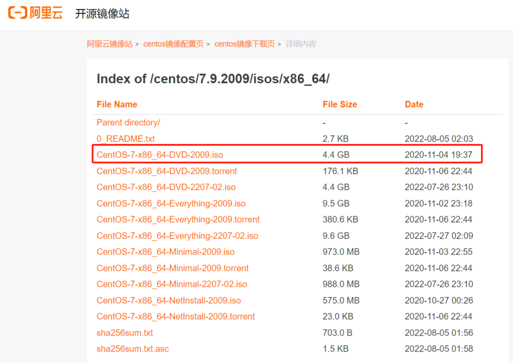Open the 阿里云镜像站 breadcrumb link

point(109,44)
